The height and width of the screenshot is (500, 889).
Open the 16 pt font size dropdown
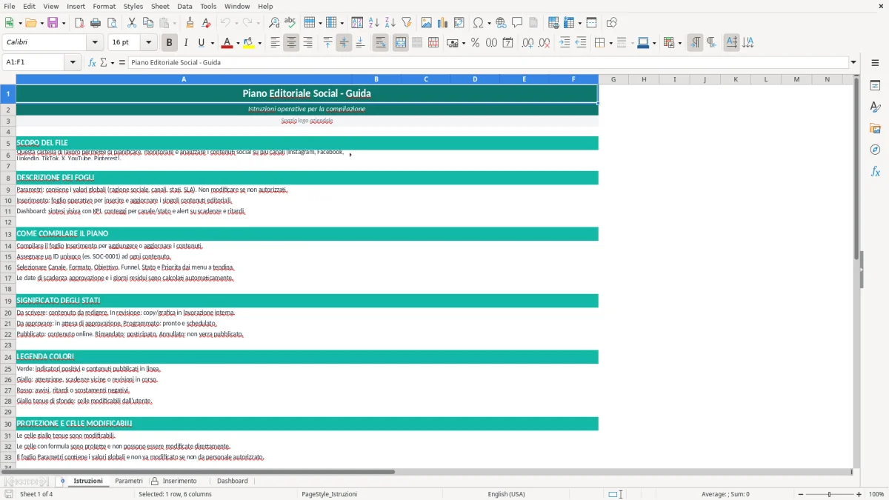[149, 43]
